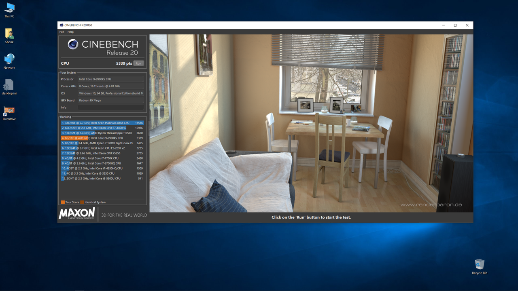
Task: Select ranking row Intel Core i7-6700HQ
Action: point(102,163)
